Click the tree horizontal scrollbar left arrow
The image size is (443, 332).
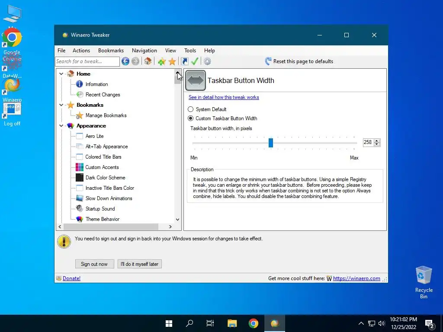point(60,227)
